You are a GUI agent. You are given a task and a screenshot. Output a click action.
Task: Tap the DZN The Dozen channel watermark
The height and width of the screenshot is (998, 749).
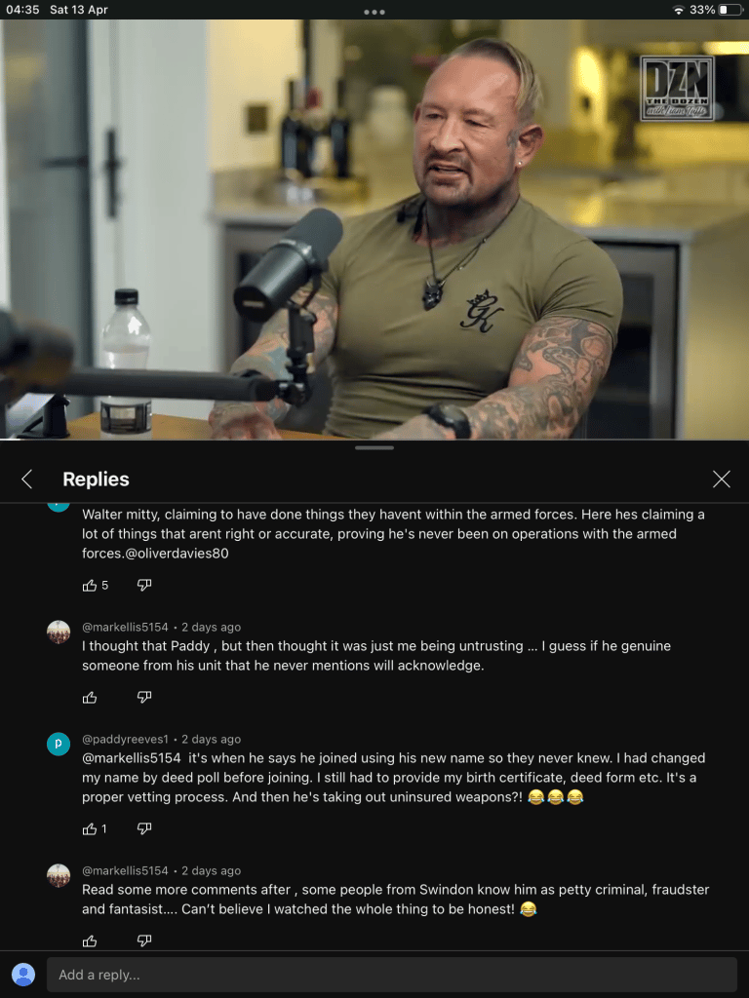(677, 89)
